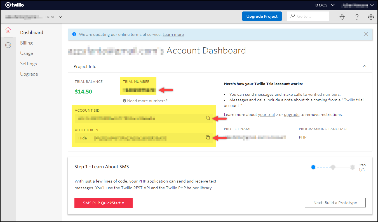The height and width of the screenshot is (222, 378).
Task: Select the first step progress dot
Action: tap(313, 167)
